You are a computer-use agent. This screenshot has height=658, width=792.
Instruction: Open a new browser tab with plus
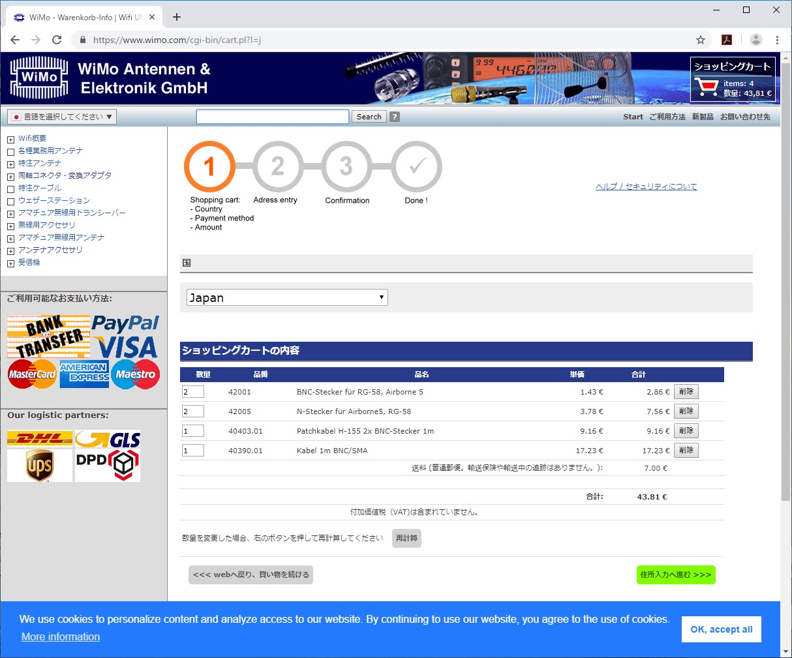(177, 17)
